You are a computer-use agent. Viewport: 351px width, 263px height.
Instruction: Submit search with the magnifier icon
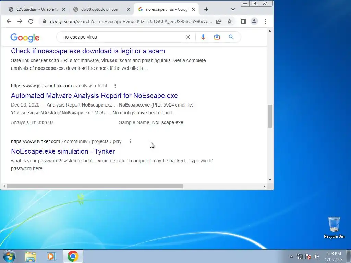tap(231, 37)
